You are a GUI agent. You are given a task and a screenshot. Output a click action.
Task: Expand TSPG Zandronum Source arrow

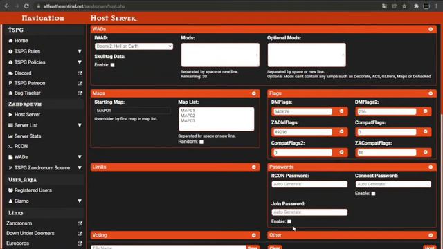(80, 167)
